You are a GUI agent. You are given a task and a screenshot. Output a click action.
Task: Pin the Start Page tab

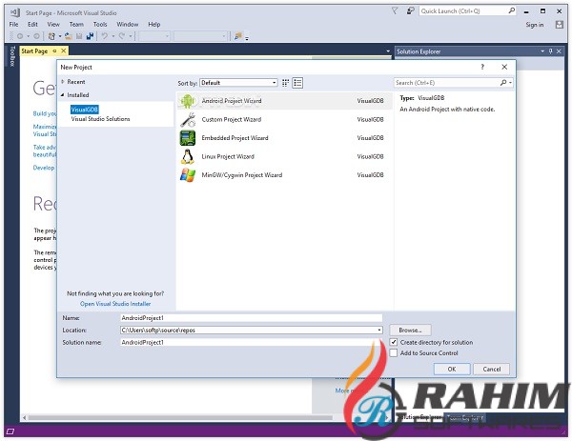click(54, 51)
